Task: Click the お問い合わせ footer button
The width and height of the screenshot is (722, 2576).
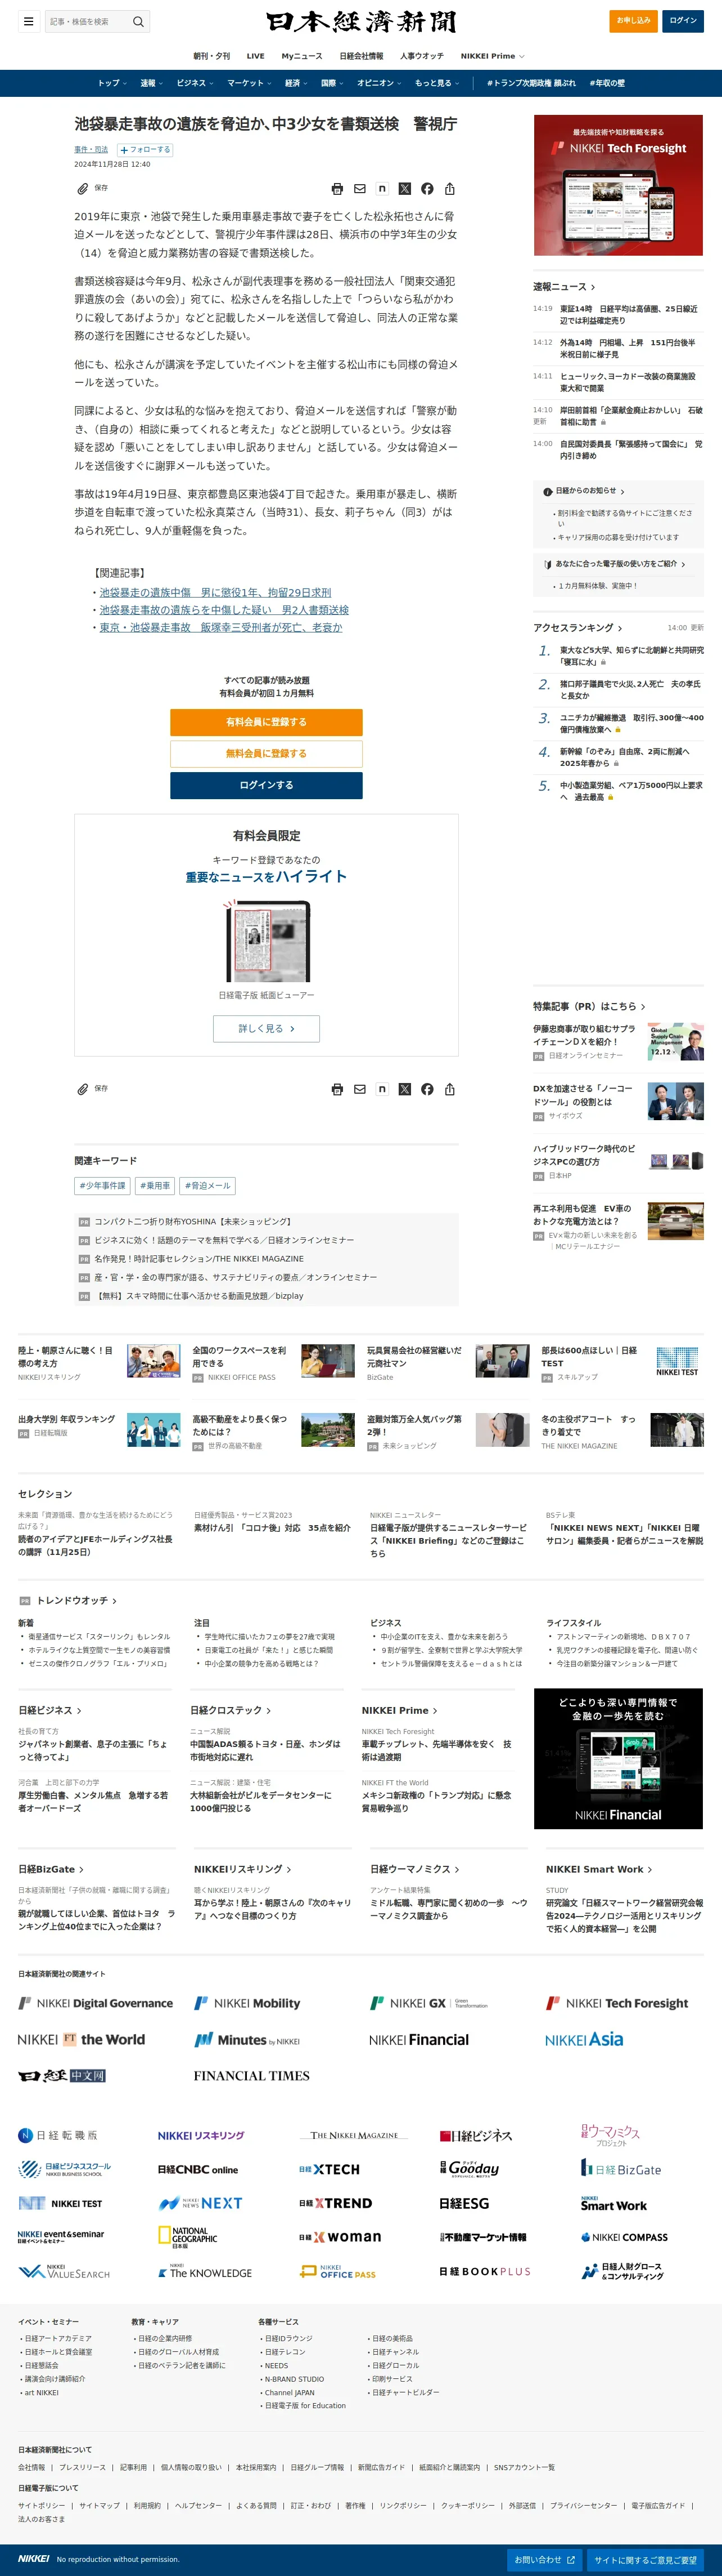Action: pos(544,2559)
